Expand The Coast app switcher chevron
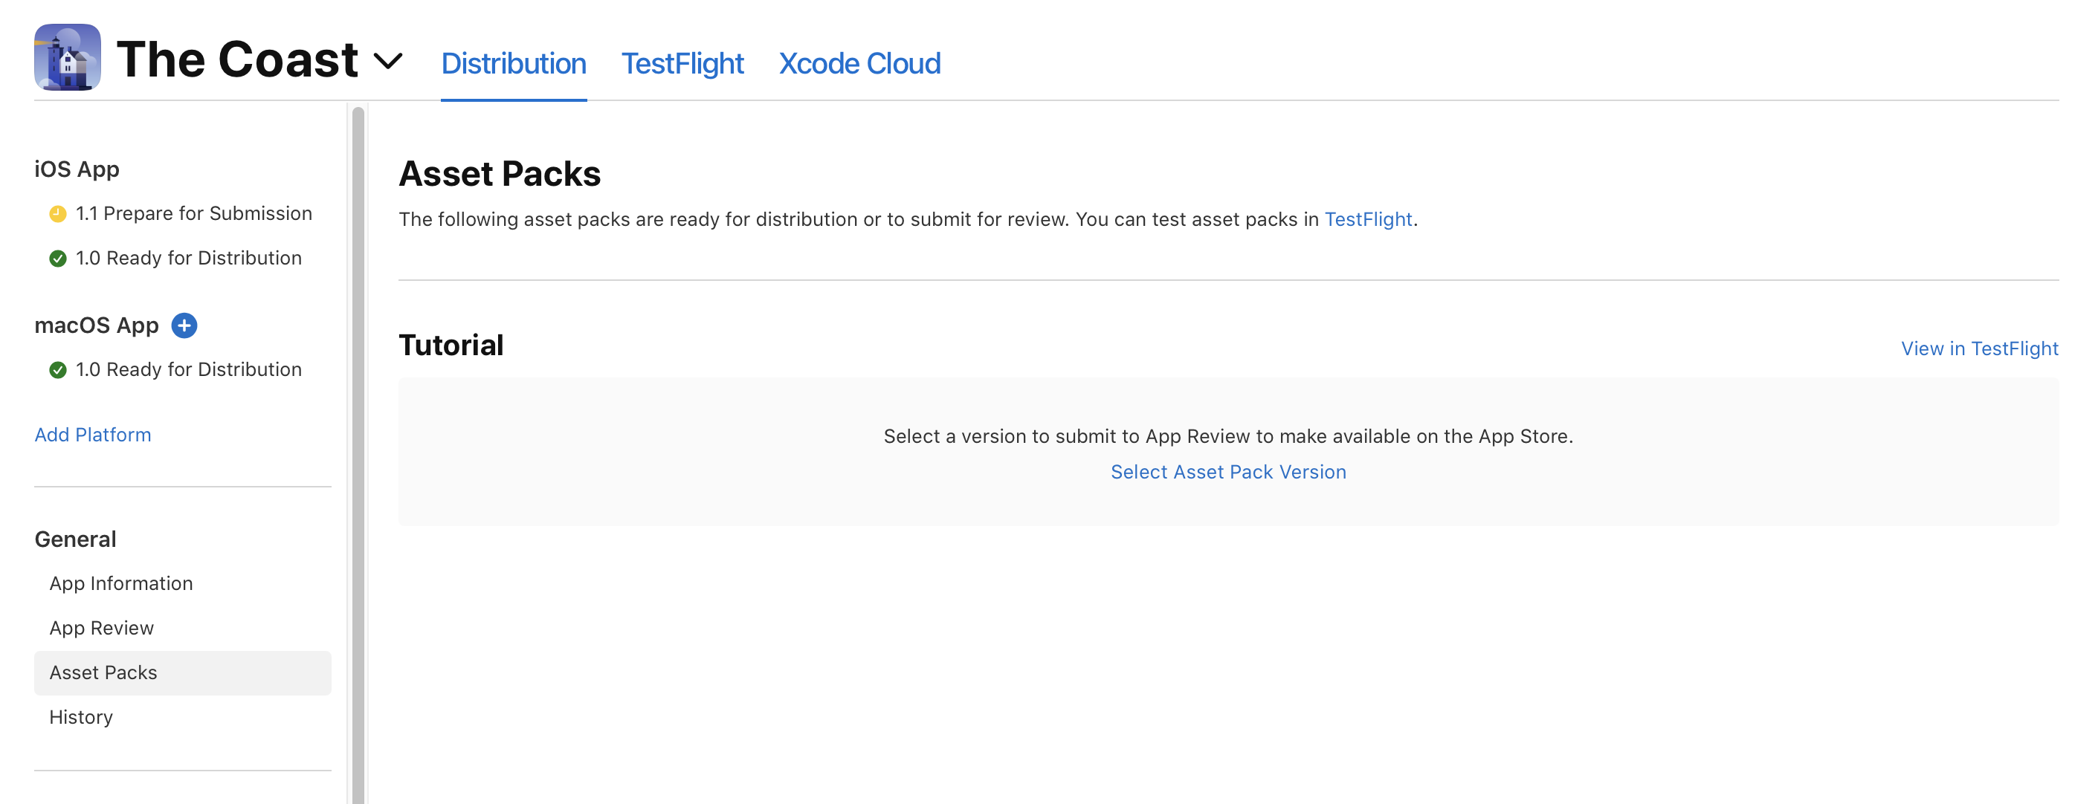 click(387, 61)
